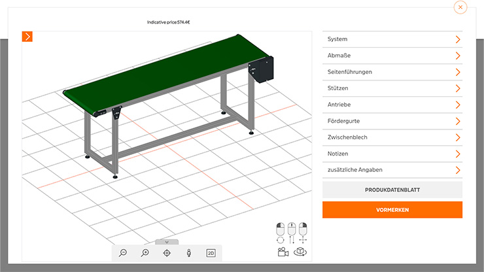Click the video camera icon
This screenshot has width=484, height=272.
283,252
